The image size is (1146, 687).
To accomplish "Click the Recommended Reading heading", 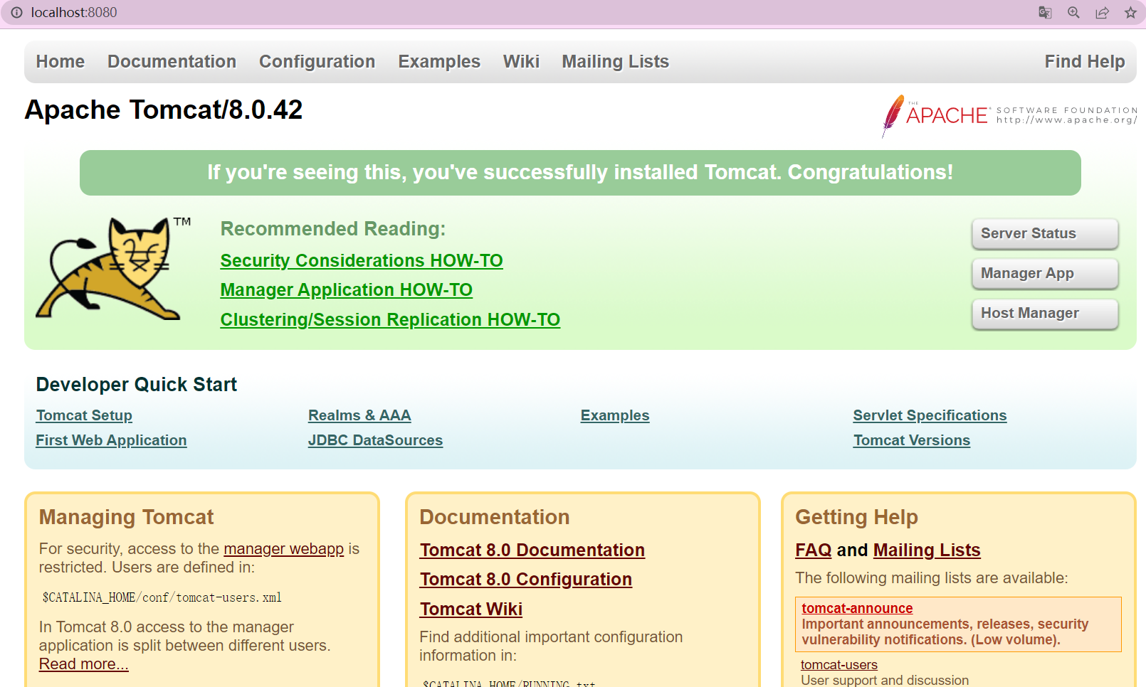I will click(333, 229).
